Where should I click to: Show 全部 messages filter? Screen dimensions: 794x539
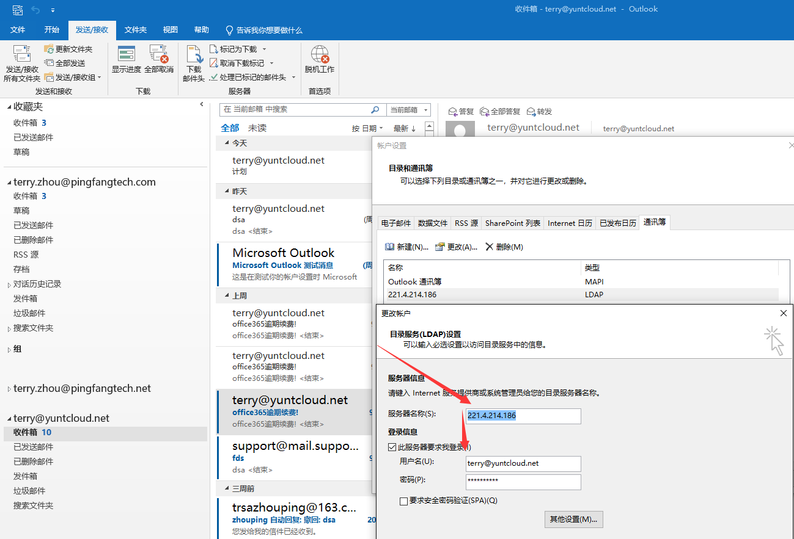tap(230, 128)
